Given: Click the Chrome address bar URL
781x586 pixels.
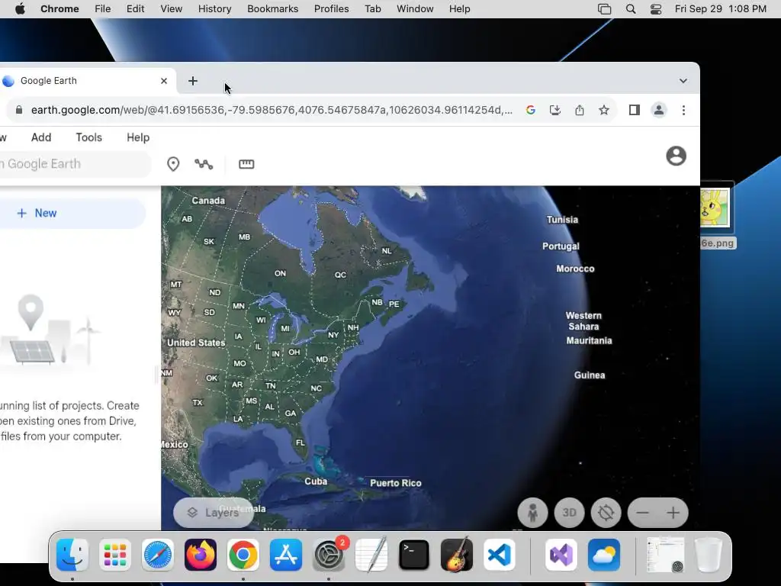Looking at the screenshot, I should tap(272, 110).
